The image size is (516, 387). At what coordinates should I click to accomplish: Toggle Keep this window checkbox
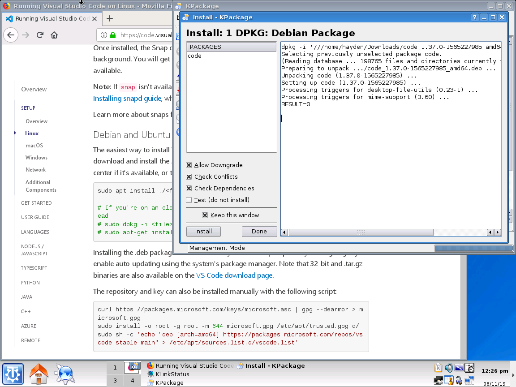(205, 215)
